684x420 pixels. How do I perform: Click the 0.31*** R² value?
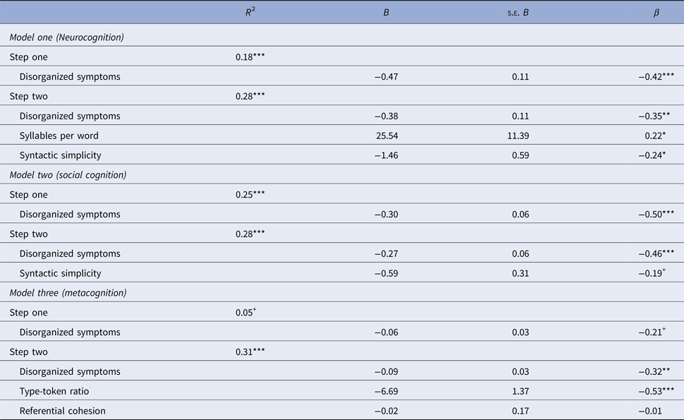[250, 352]
